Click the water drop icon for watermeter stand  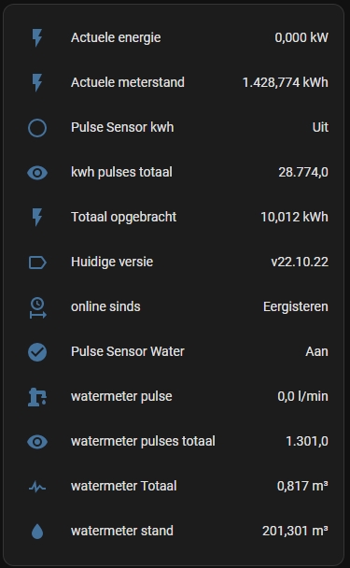click(37, 532)
